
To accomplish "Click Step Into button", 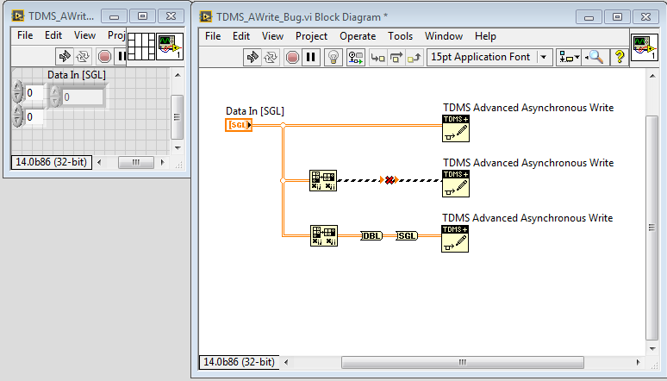I will pos(377,57).
